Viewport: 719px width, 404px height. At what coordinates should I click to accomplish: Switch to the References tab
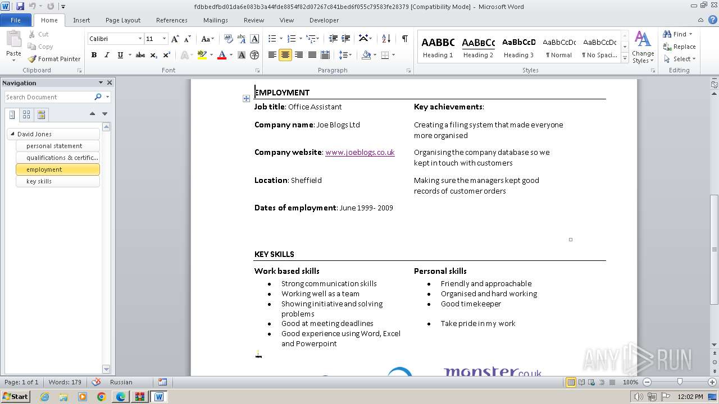tap(172, 20)
